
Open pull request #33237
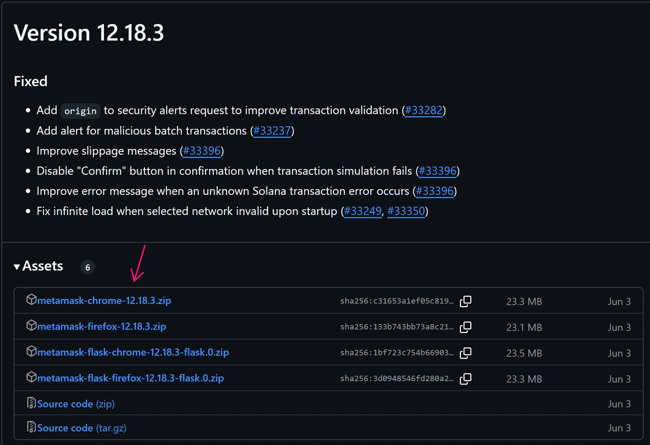(x=272, y=131)
